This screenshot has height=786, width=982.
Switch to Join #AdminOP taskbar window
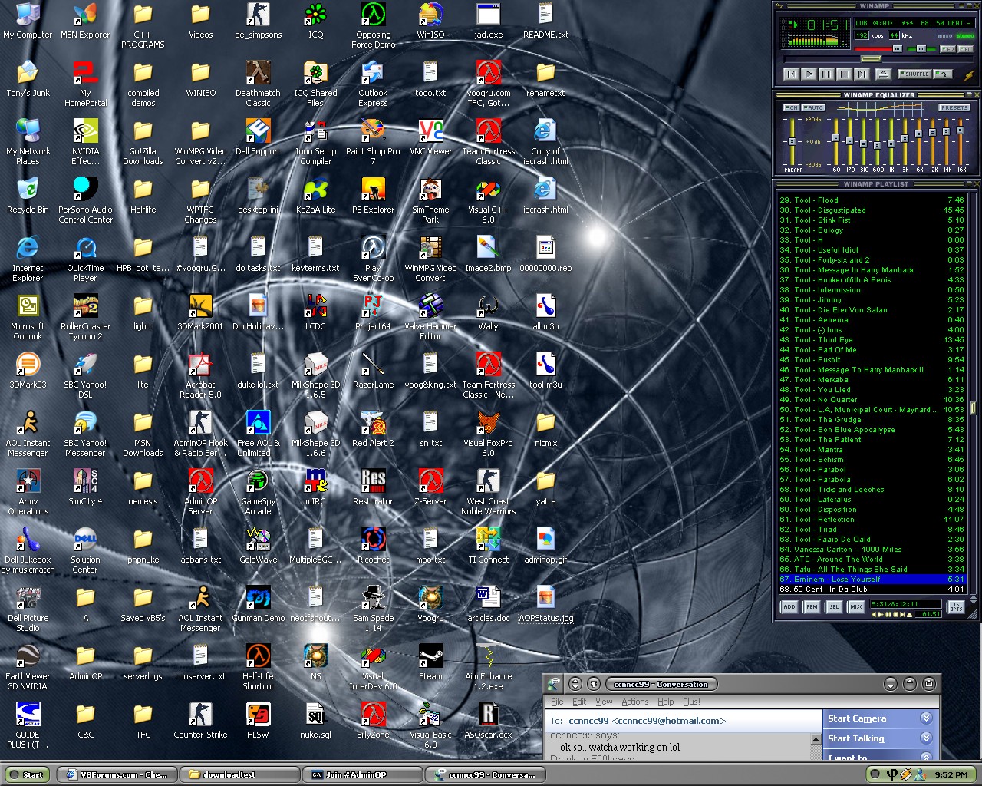coord(362,774)
